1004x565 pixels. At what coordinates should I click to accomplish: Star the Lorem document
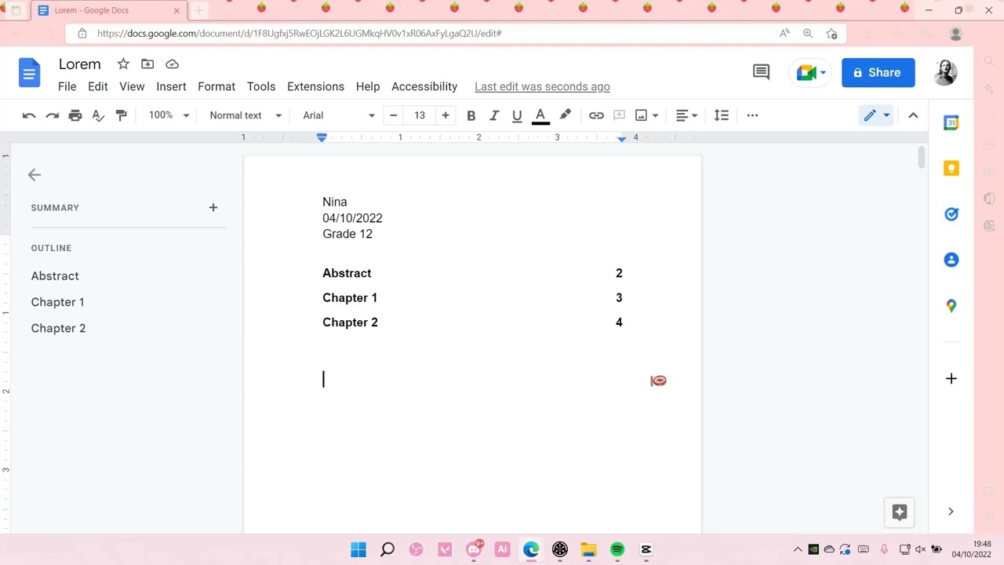coord(123,64)
